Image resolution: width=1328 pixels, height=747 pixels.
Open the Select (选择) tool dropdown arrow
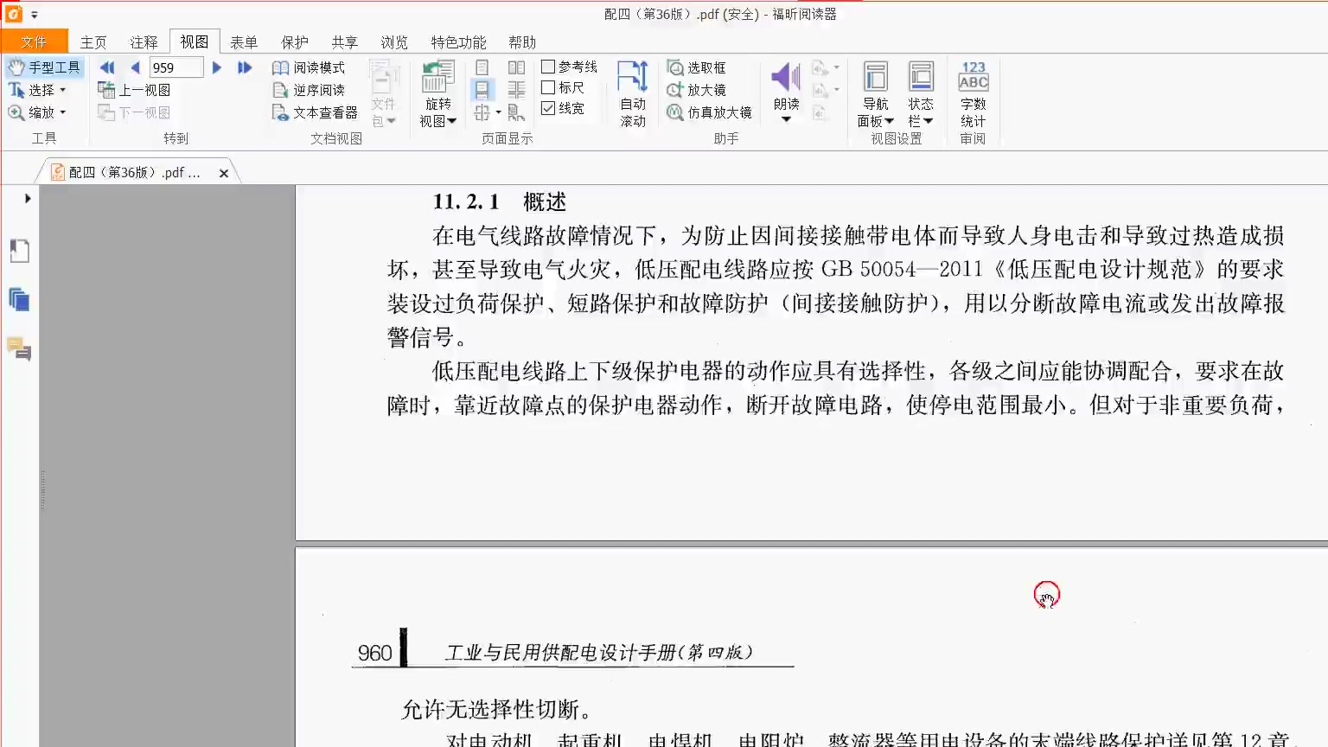point(63,90)
